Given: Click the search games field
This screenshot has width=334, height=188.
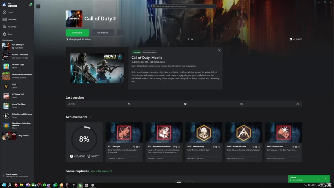Looking at the screenshot, I should point(184,6).
